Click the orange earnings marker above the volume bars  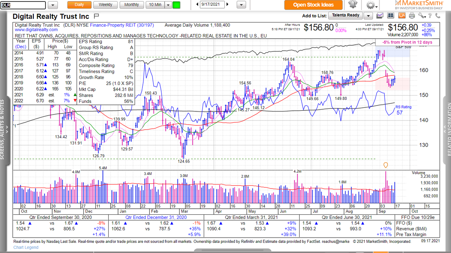[385, 165]
